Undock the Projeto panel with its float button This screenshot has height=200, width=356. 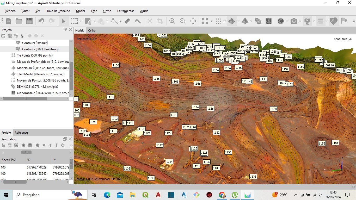click(65, 29)
